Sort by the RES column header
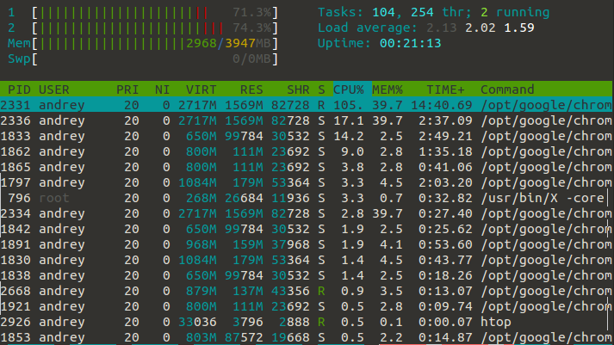The width and height of the screenshot is (614, 345). click(251, 89)
